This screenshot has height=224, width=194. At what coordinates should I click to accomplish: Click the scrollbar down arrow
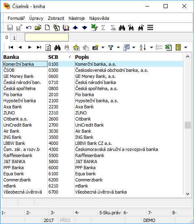(188, 194)
